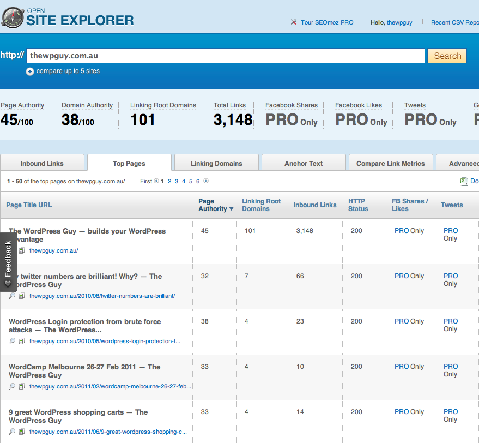The width and height of the screenshot is (479, 443).
Task: Click the tools icon beside Tour SEOmoz PRO
Action: (x=294, y=22)
